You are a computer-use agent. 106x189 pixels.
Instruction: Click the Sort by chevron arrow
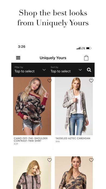click(x=80, y=70)
